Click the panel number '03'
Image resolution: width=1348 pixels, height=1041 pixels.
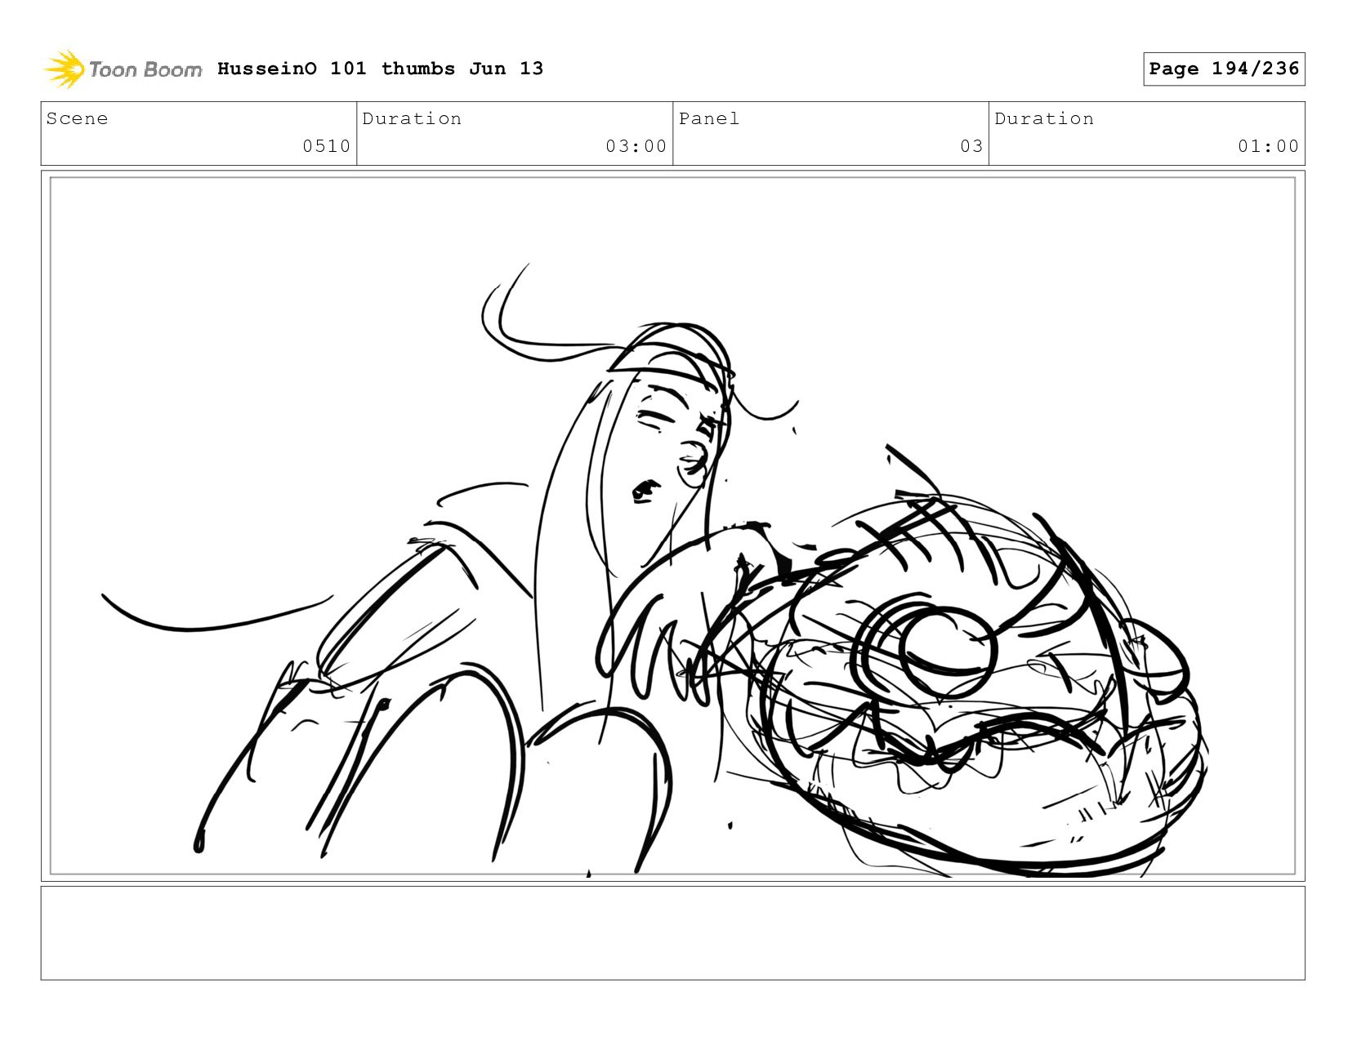(x=971, y=146)
